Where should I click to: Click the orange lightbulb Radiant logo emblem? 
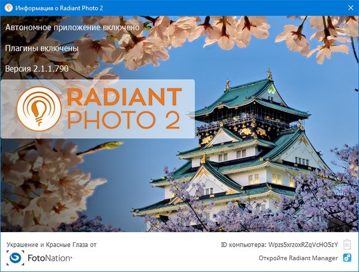tap(39, 108)
